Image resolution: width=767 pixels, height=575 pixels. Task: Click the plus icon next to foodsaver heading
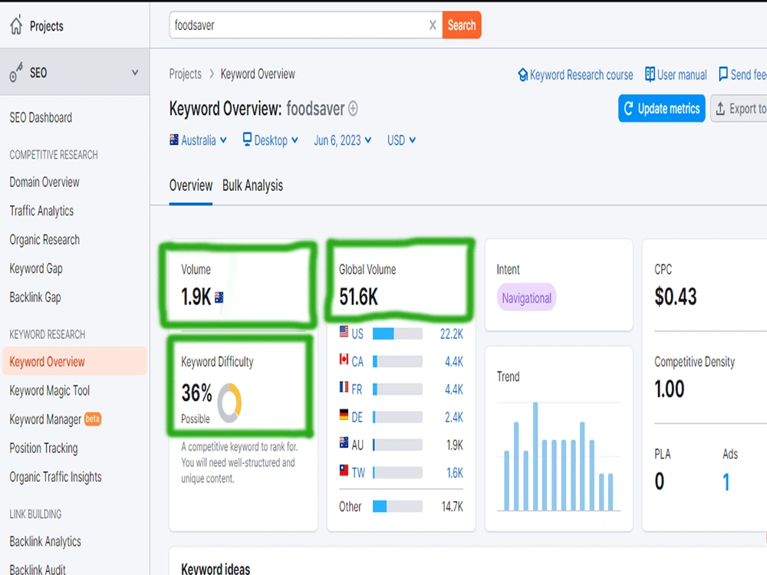point(353,109)
